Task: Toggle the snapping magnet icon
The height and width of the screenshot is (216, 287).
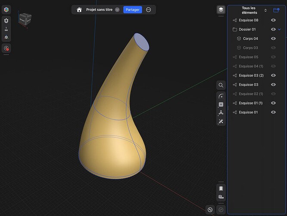Action: [6, 21]
